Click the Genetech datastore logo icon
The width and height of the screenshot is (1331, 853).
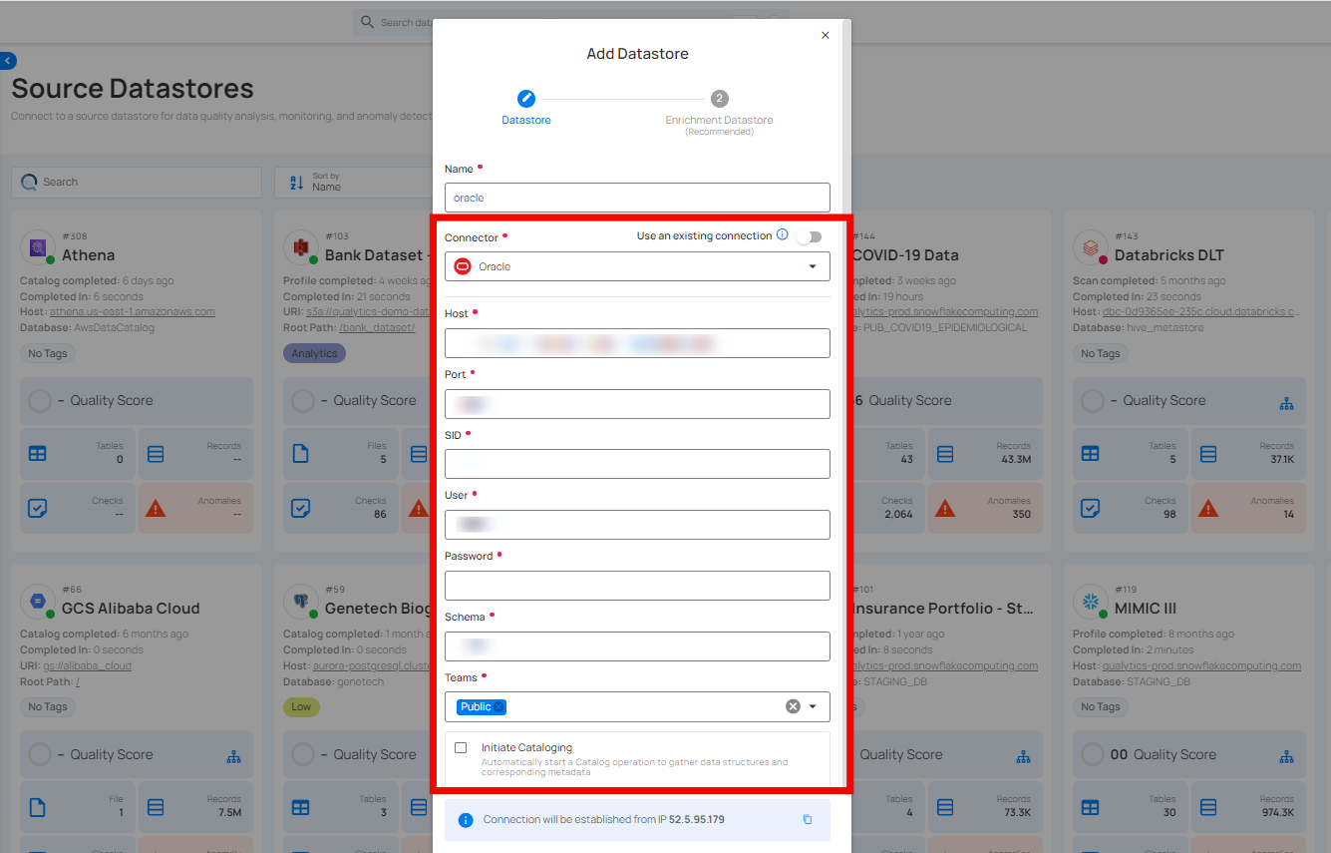point(301,601)
